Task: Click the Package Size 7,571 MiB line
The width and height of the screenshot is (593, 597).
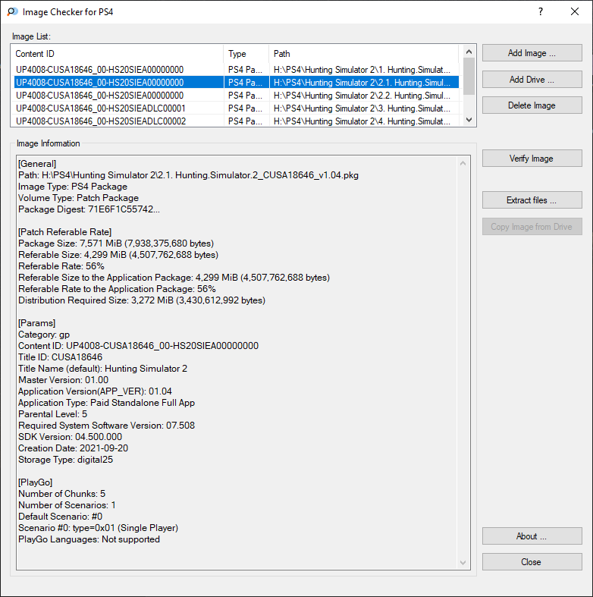Action: point(116,244)
